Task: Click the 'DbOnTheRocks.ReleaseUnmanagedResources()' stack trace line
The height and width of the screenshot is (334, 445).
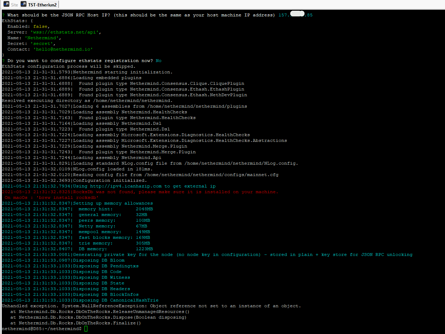Action: pyautogui.click(x=100, y=312)
